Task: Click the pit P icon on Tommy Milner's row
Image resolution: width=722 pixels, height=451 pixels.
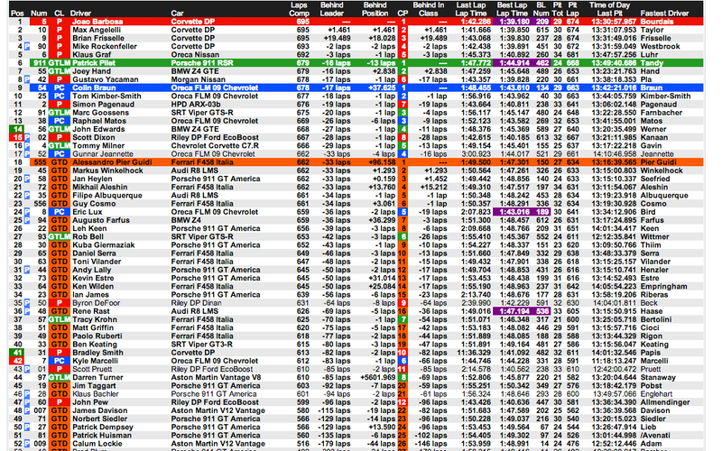Action: pos(27,146)
